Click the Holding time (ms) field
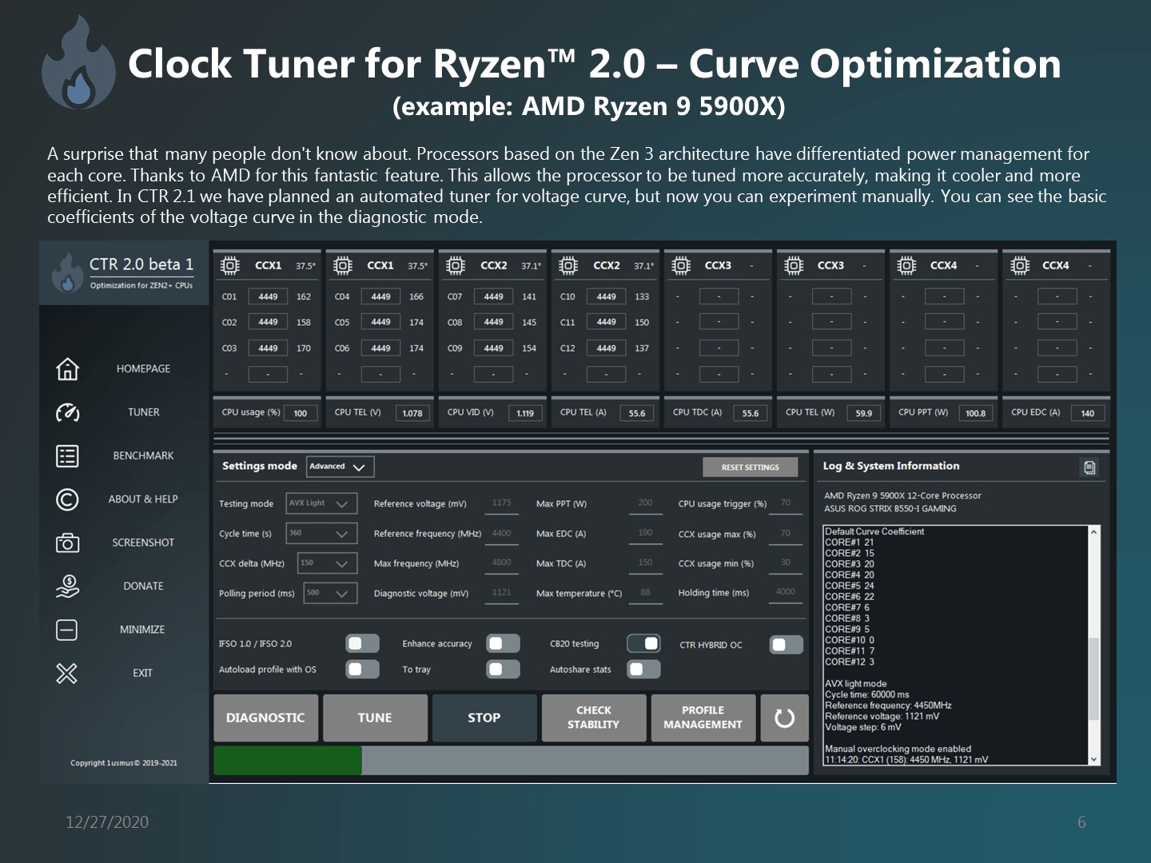This screenshot has height=863, width=1151. tap(786, 592)
